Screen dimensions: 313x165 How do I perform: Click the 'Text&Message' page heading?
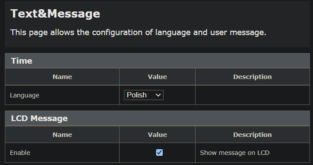click(55, 14)
